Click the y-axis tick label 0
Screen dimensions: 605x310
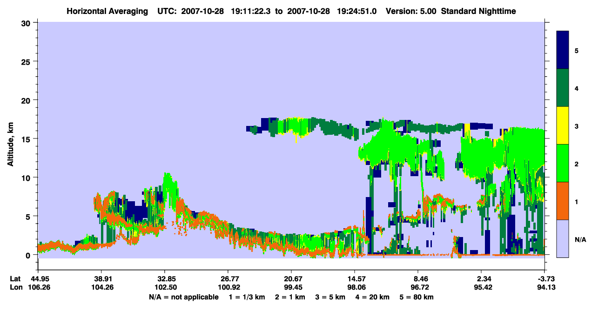pos(29,255)
